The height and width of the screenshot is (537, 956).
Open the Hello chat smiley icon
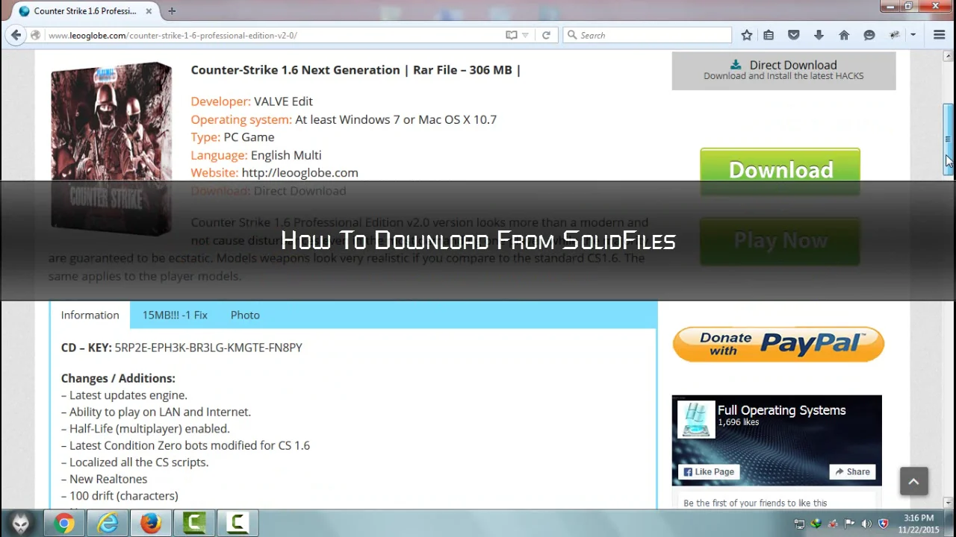pyautogui.click(x=869, y=35)
